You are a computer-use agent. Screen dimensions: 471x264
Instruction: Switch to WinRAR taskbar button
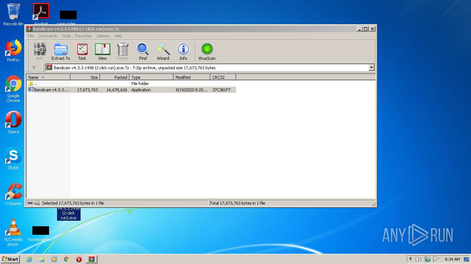(91, 259)
